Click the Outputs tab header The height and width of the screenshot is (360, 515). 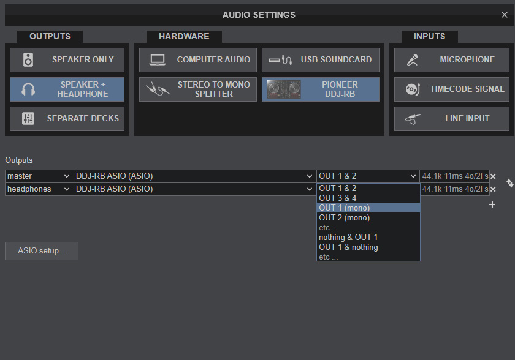50,36
